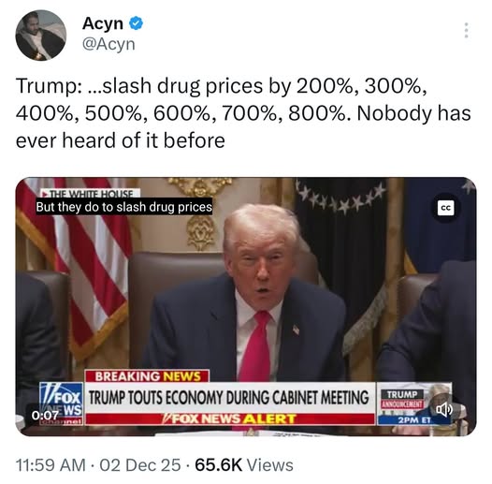Viewport: 492px width, 484px height.
Task: Click the Fox News logo in the video
Action: coord(62,403)
